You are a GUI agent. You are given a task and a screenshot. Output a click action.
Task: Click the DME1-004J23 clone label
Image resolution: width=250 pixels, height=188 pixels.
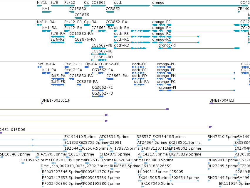click(222, 100)
